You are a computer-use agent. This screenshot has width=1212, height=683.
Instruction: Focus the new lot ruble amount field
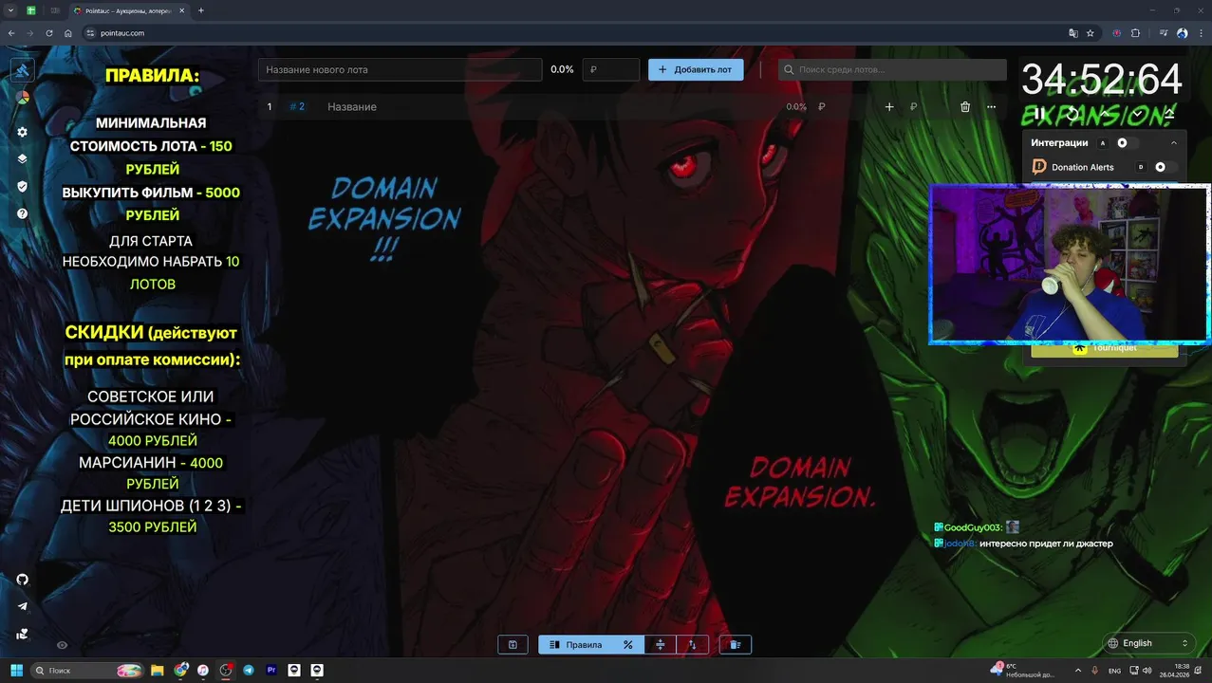(610, 69)
